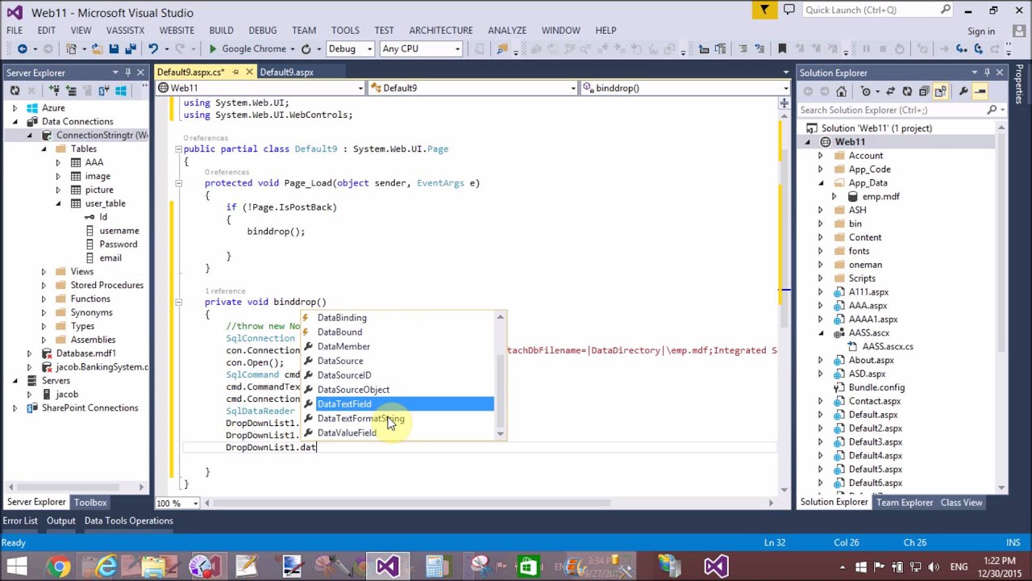The height and width of the screenshot is (581, 1032).
Task: Click the Bookmark toggle icon in toolbar
Action: pyautogui.click(x=781, y=49)
